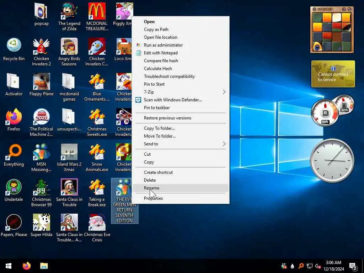The image size is (364, 273).
Task: Expand the 7-Zip submenu
Action: [181, 92]
